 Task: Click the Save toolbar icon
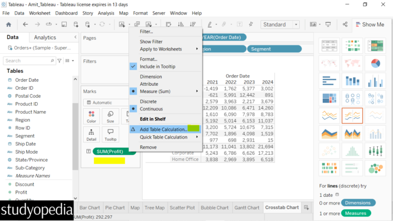click(x=64, y=24)
